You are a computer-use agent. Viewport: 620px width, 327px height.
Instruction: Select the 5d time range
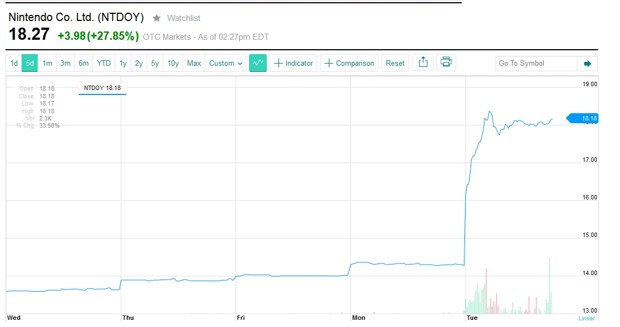pos(30,63)
